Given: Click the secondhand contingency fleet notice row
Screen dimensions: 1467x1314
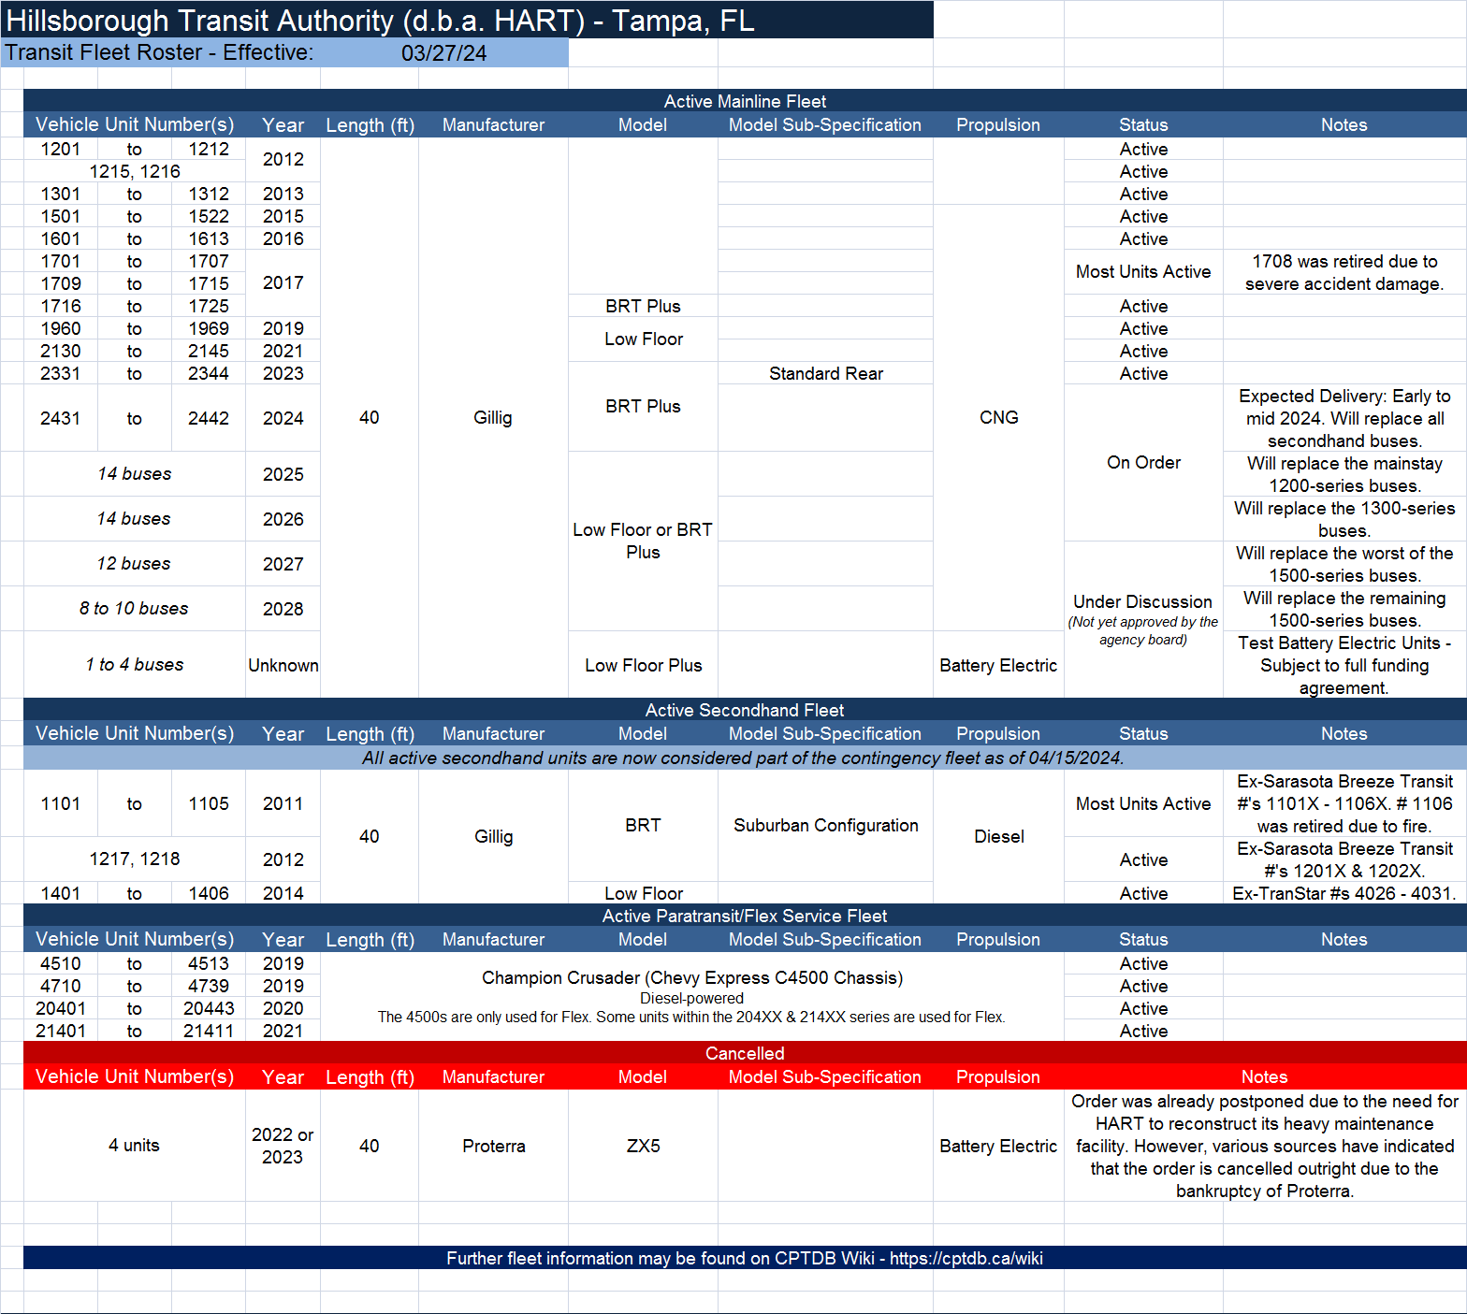Looking at the screenshot, I should 744,758.
